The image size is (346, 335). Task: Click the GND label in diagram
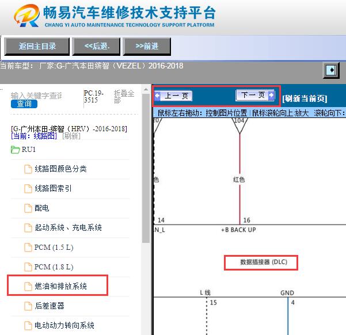(x=287, y=293)
